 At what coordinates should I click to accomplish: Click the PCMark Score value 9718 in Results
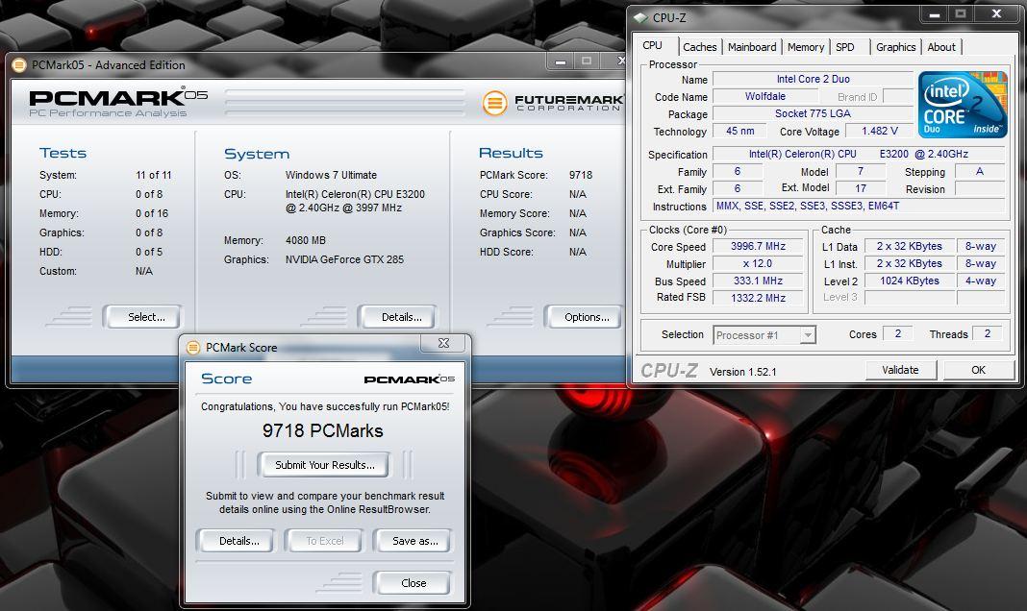click(580, 175)
